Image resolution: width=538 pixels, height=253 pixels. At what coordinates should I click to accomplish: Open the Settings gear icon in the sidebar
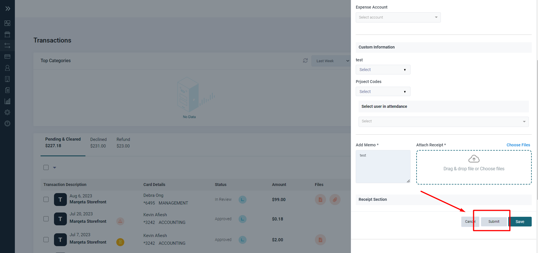7,112
